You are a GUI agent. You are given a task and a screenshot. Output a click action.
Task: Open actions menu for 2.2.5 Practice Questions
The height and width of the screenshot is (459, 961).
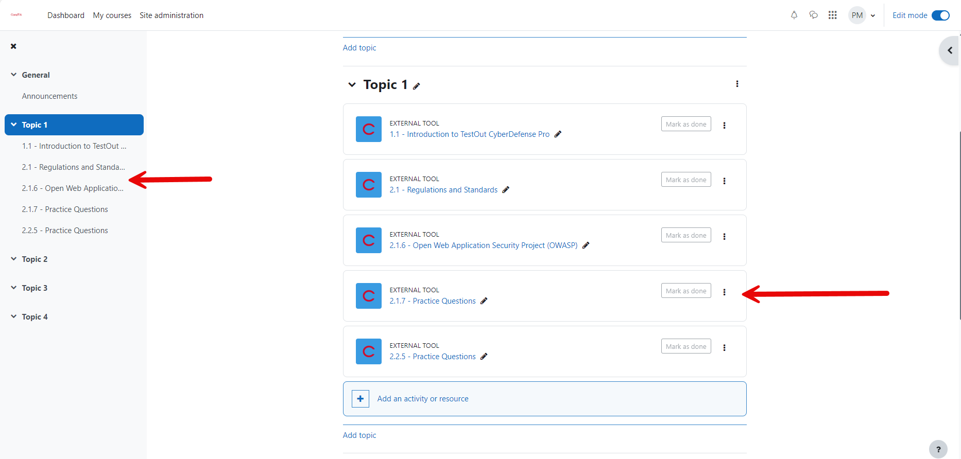(x=724, y=347)
